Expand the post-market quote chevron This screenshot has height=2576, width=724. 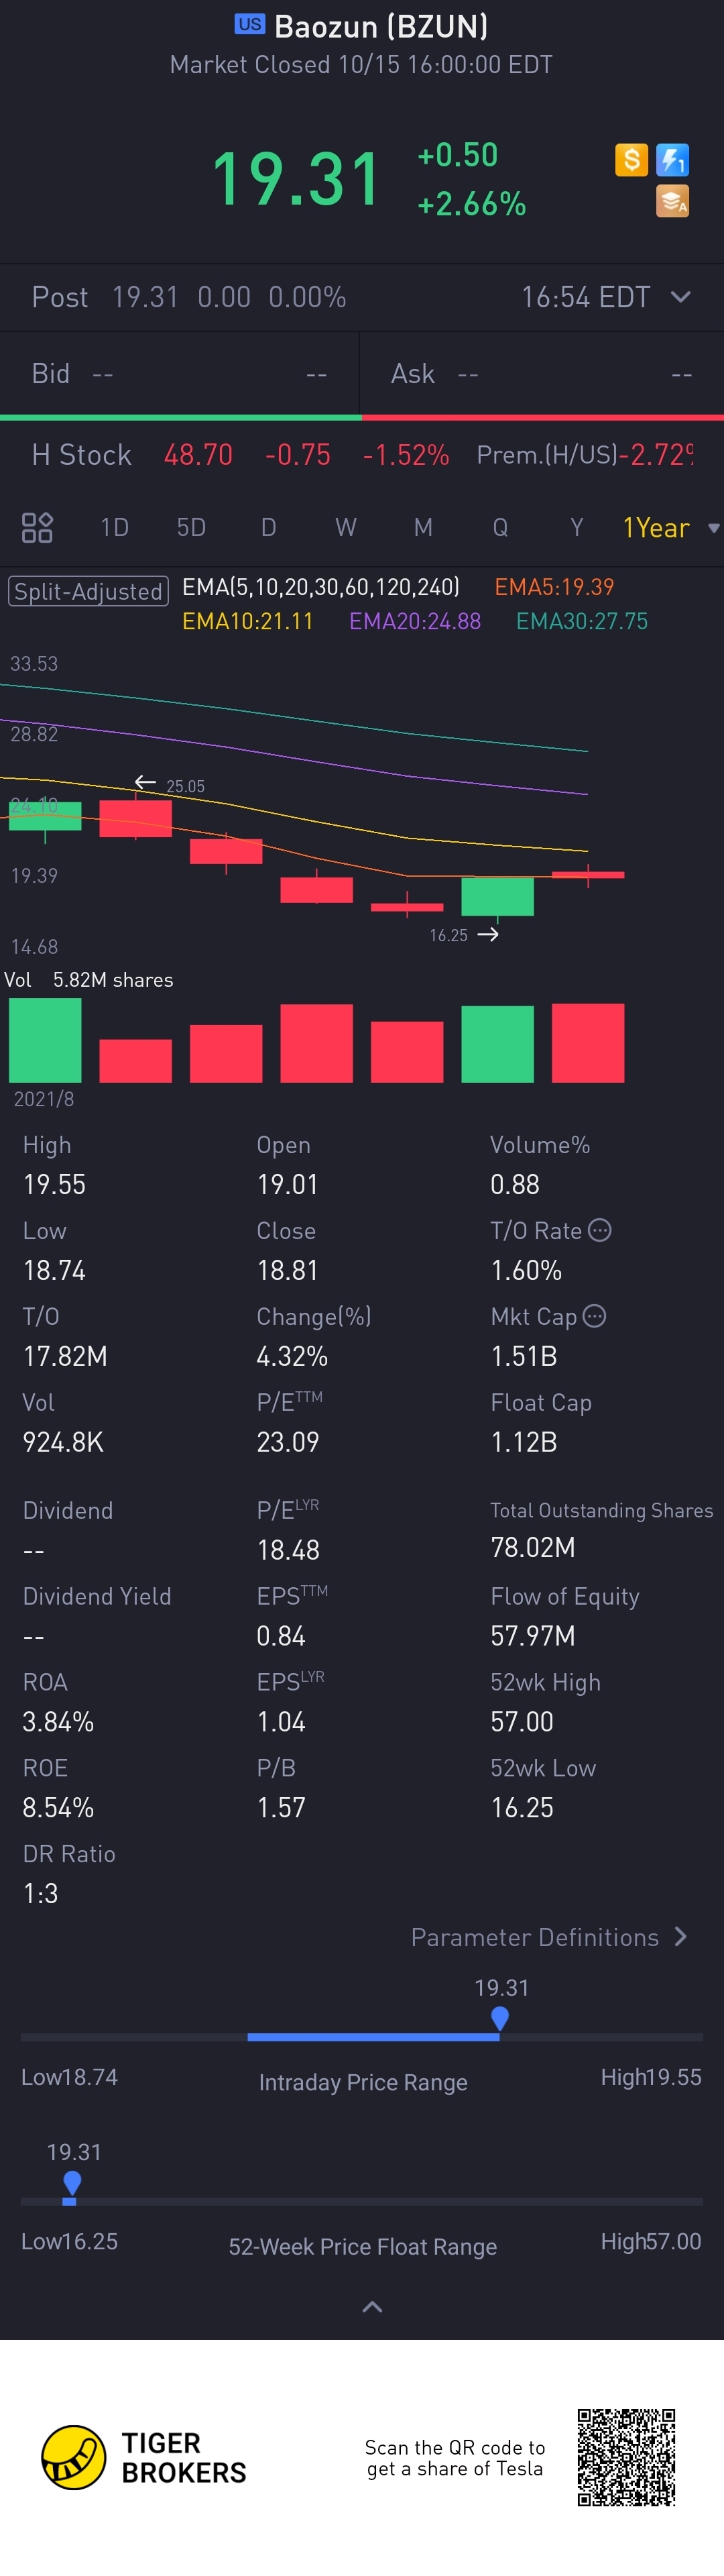tap(681, 297)
